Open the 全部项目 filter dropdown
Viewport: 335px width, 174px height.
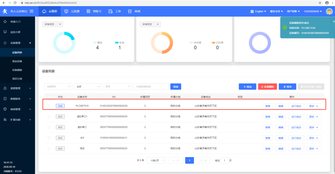click(x=58, y=86)
